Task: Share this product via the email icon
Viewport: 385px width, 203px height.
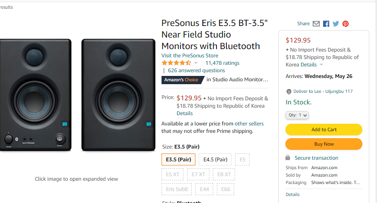Action: coord(316,24)
